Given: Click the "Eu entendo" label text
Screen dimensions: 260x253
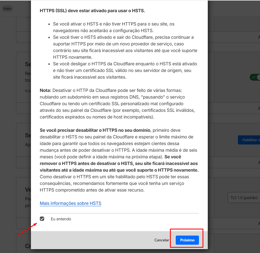Looking at the screenshot, I should [61, 219].
